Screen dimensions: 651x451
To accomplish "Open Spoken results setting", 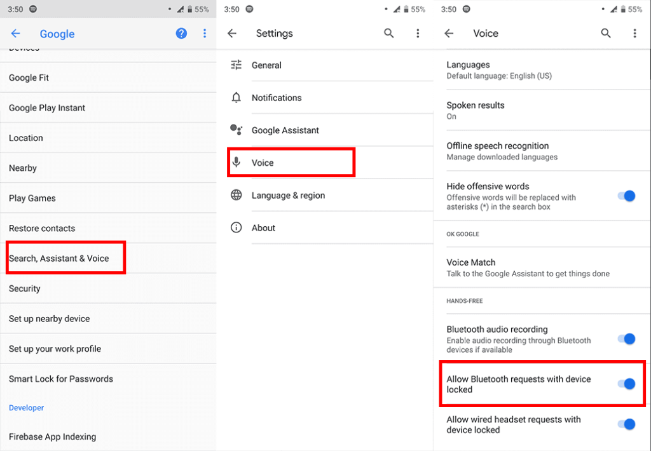I will click(x=542, y=111).
